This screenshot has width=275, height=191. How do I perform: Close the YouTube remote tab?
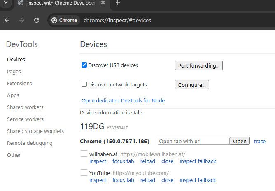167,180
